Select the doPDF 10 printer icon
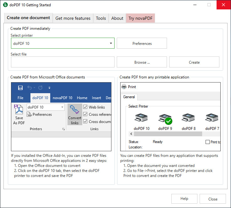Viewport: 231px width, 208px height. 141,118
